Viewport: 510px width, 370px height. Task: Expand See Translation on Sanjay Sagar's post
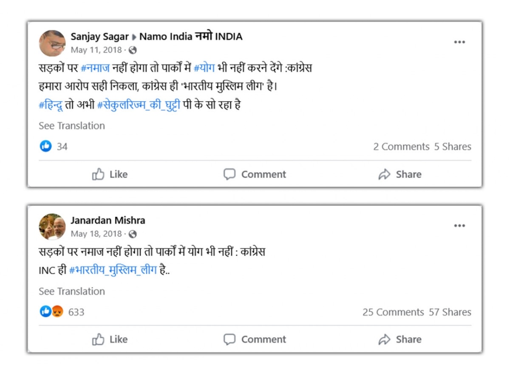pyautogui.click(x=72, y=126)
